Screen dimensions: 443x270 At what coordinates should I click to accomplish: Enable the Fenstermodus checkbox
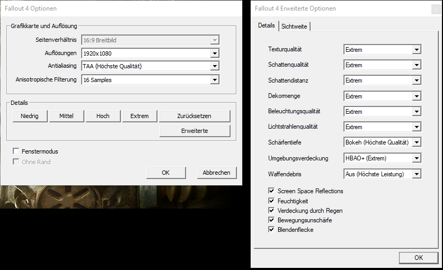16,151
